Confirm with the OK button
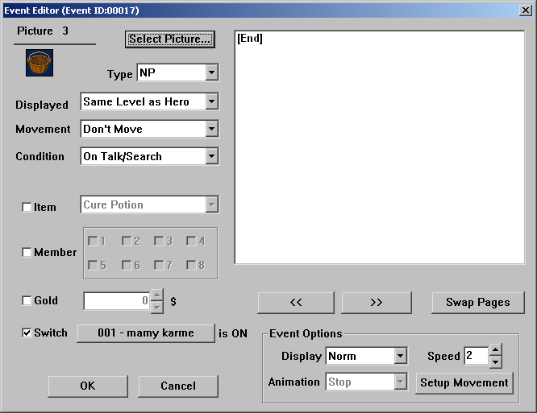Screen dimensions: 537x413 tap(88, 386)
